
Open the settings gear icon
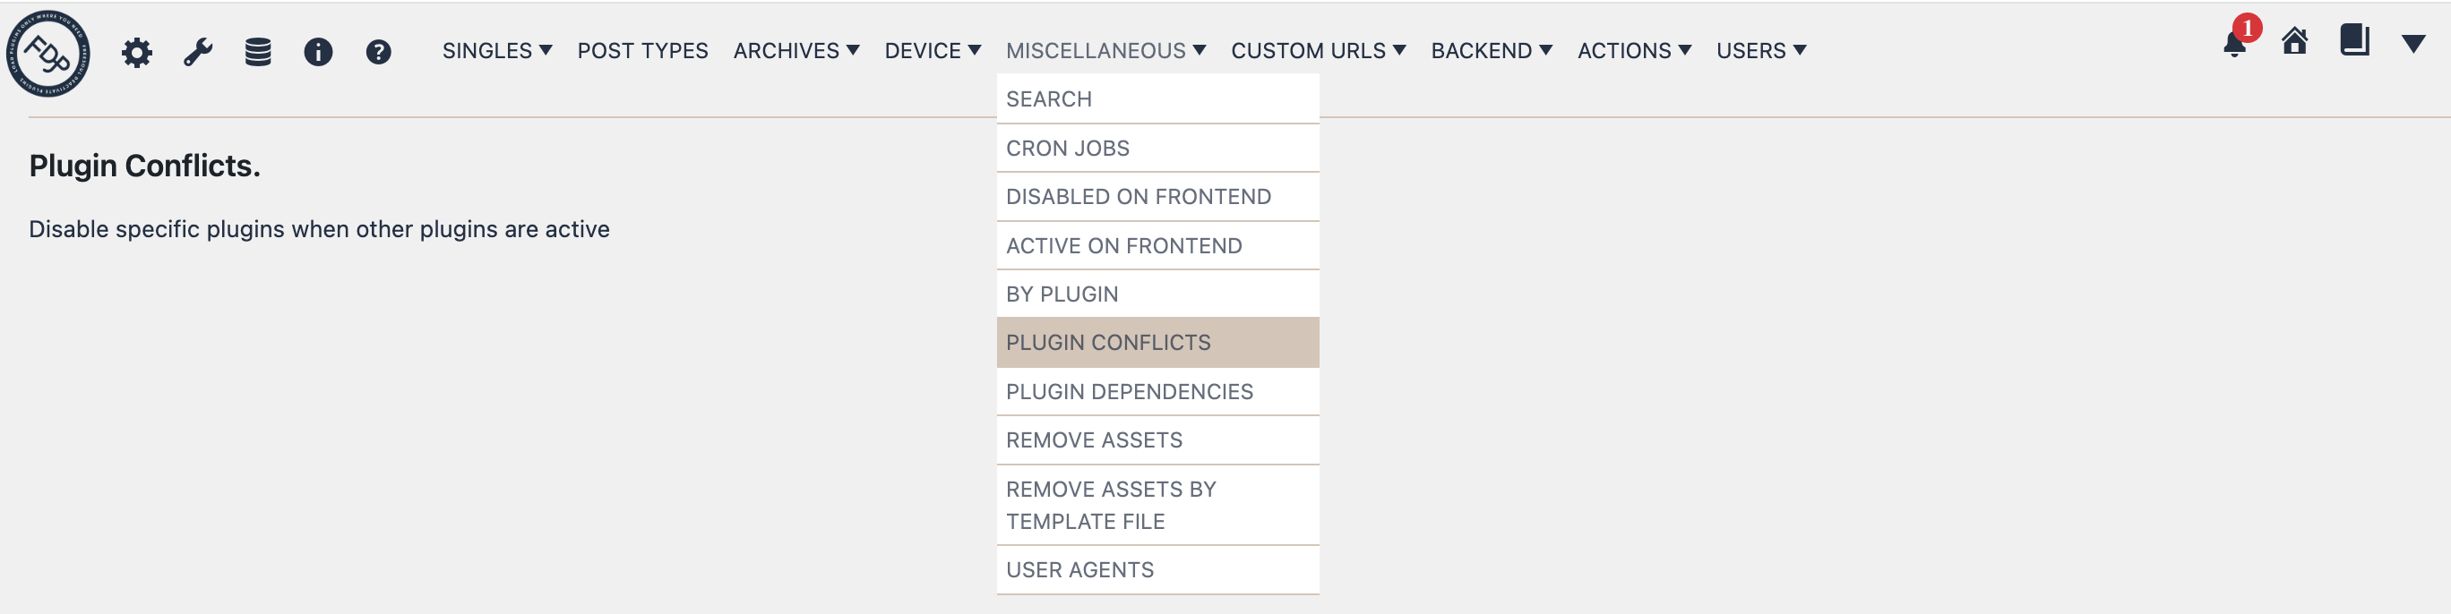[137, 52]
